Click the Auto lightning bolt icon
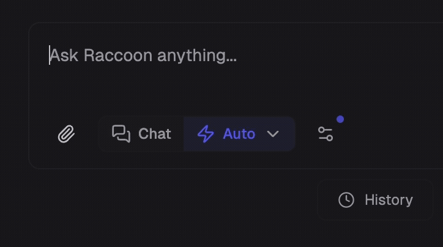Screen dimensions: 443x247 (x=206, y=134)
